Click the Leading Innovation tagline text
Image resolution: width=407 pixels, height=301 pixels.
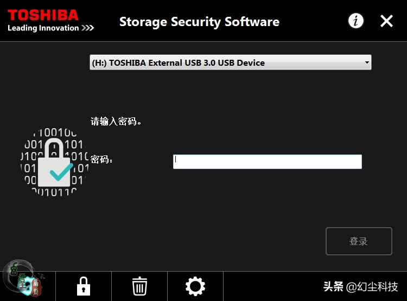point(43,28)
